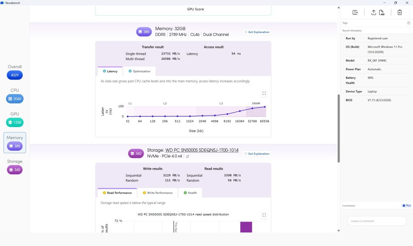Click the Random read 56 MB/s value
Screen dimensions: 413x246
pyautogui.click(x=234, y=180)
